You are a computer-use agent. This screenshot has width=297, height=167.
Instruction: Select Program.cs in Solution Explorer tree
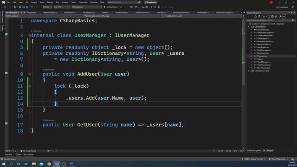pyautogui.click(x=262, y=56)
